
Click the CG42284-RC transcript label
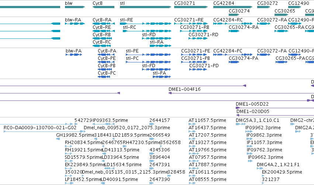click(228, 20)
